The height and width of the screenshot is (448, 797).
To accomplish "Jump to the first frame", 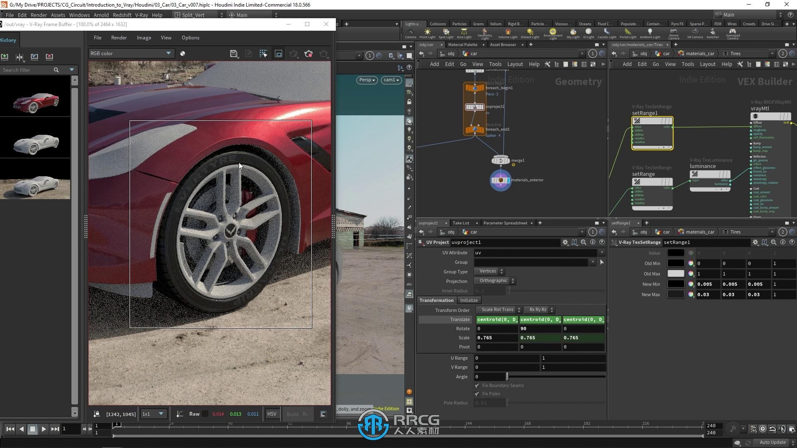I will point(10,429).
